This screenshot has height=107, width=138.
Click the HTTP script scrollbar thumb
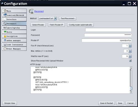coord(131,88)
